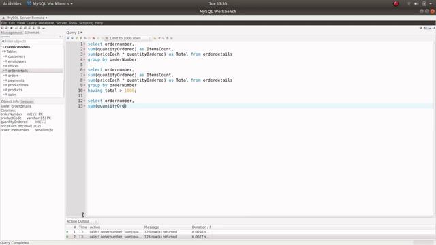Beautify the SQL with the broom icon
Screen dimensions: 436x245
pyautogui.click(x=159, y=38)
